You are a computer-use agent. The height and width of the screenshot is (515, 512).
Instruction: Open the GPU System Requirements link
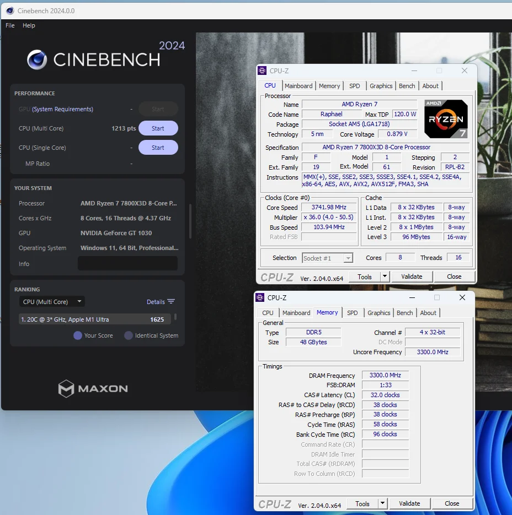click(62, 109)
